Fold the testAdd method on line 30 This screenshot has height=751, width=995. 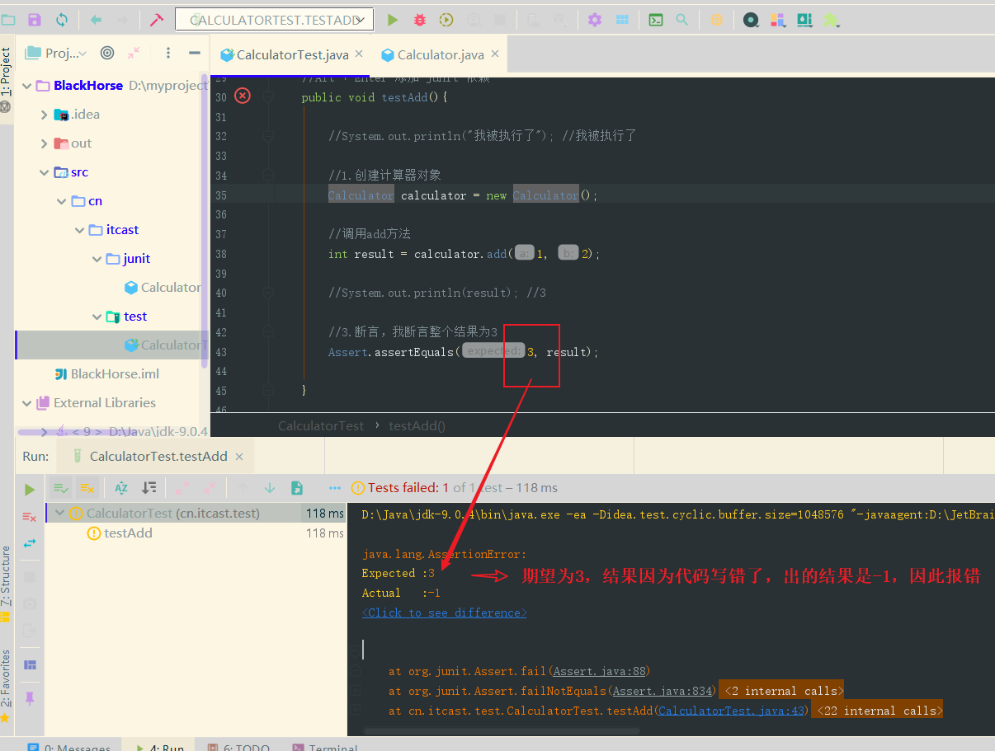point(268,96)
